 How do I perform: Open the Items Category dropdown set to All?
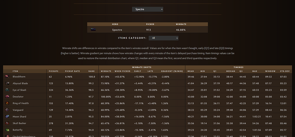point(163,38)
